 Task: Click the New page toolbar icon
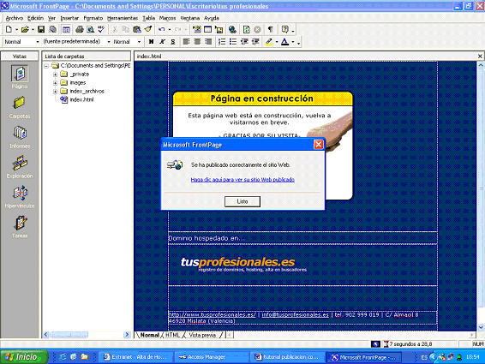click(9, 29)
